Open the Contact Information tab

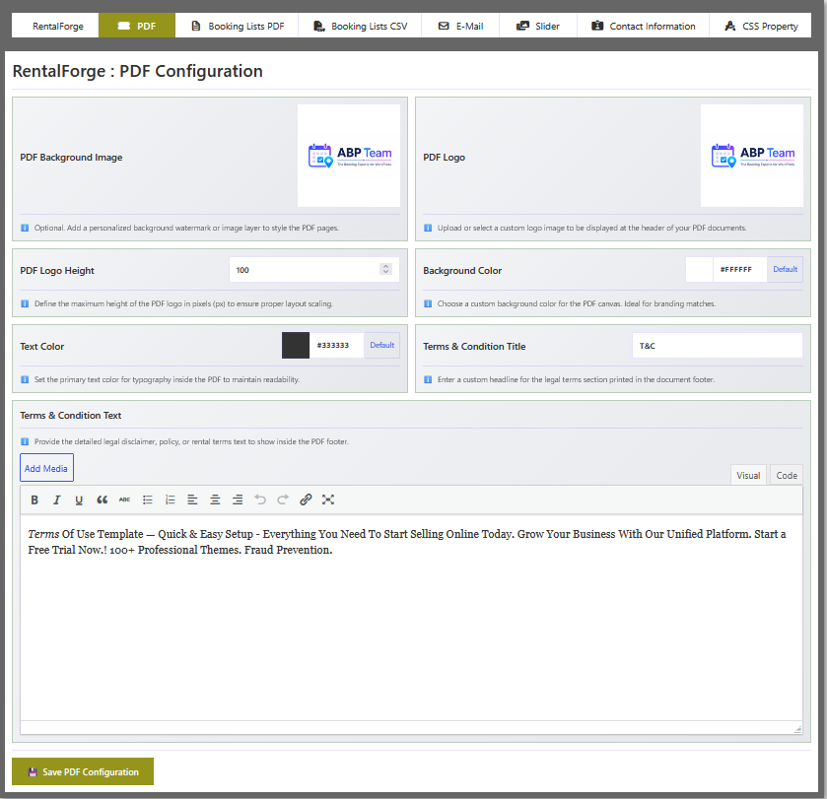point(643,26)
